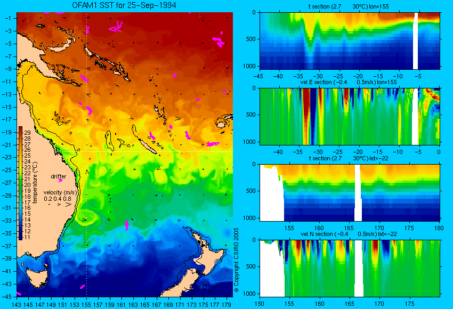Click the "drifter" legend label
The height and width of the screenshot is (309, 453).
pyautogui.click(x=59, y=176)
